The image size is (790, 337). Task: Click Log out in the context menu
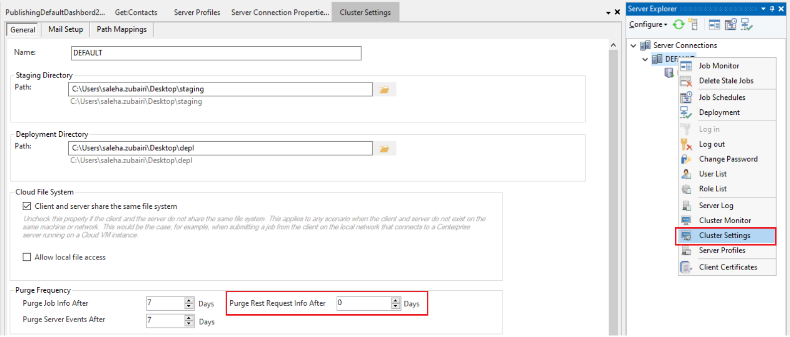(x=712, y=144)
